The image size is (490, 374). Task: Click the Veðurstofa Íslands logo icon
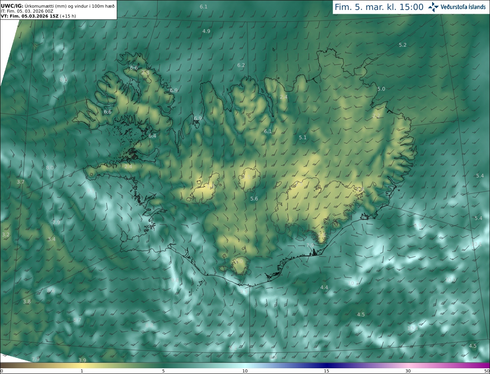point(433,7)
